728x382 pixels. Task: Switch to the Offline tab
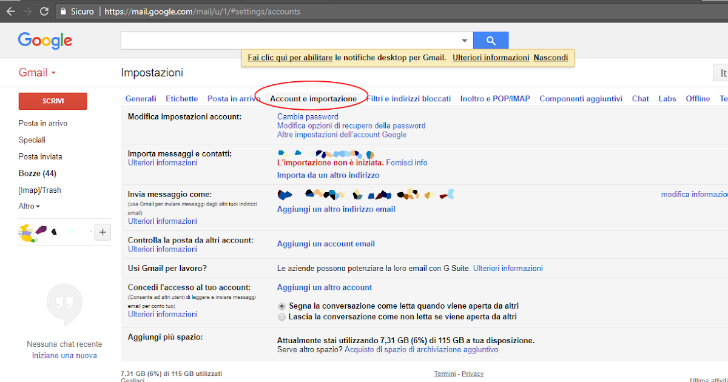coord(698,99)
